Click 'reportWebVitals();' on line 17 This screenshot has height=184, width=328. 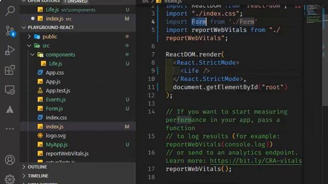tap(198, 169)
